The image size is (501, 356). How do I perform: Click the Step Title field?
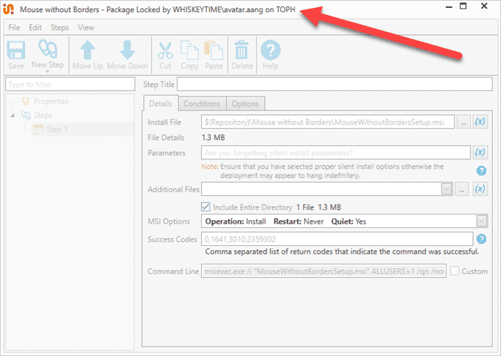tap(334, 84)
